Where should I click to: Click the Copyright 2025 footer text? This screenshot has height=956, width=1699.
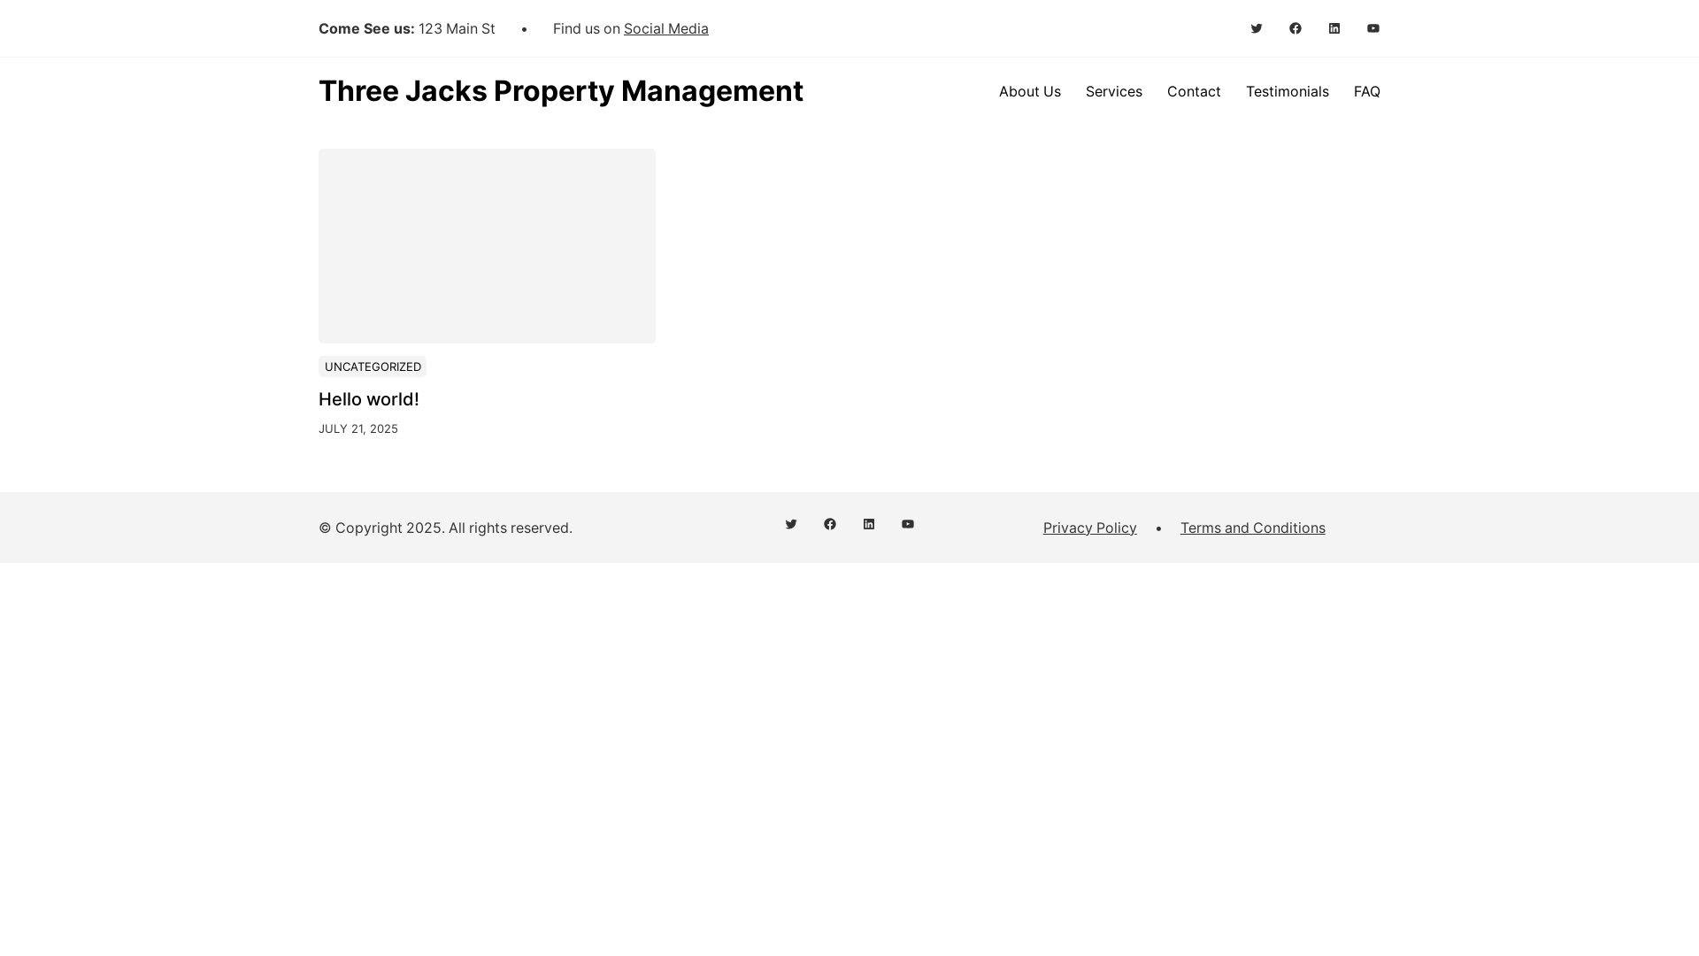tap(445, 528)
